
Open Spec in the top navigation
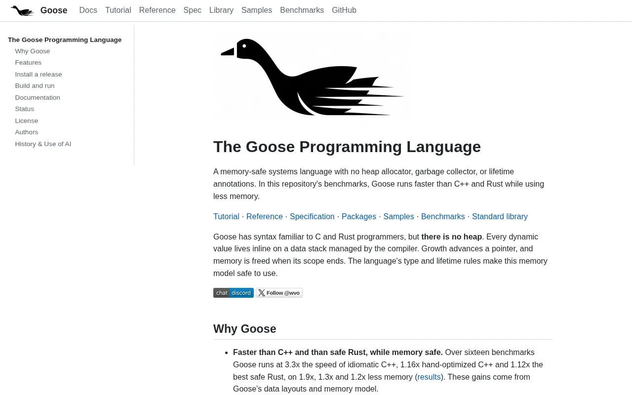[x=193, y=10]
